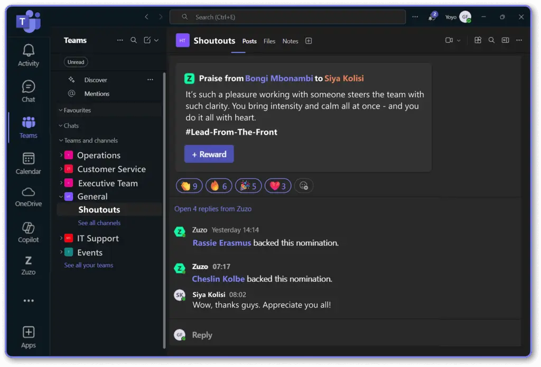Open the Activity feed in sidebar

(x=29, y=55)
